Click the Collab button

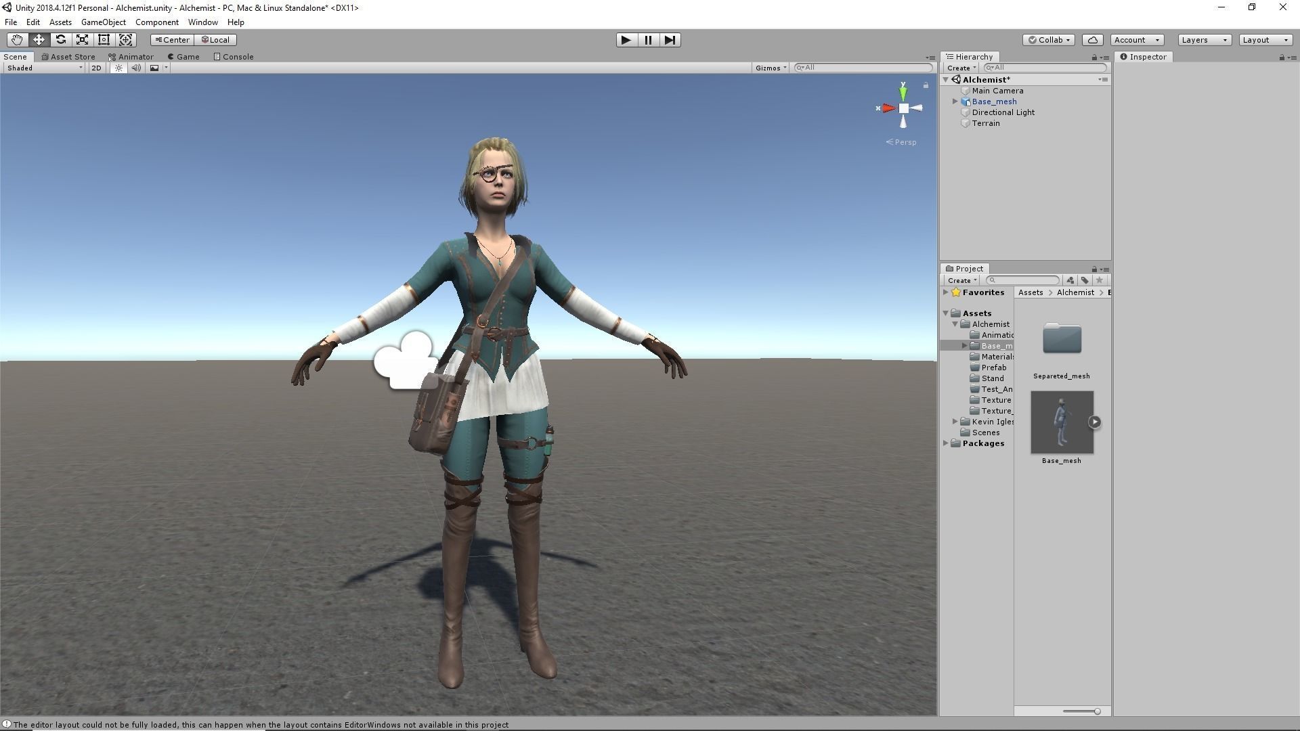click(x=1049, y=40)
